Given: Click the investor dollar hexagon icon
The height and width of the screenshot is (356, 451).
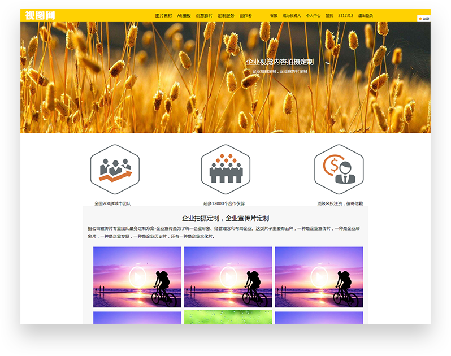Looking at the screenshot, I should [x=339, y=170].
